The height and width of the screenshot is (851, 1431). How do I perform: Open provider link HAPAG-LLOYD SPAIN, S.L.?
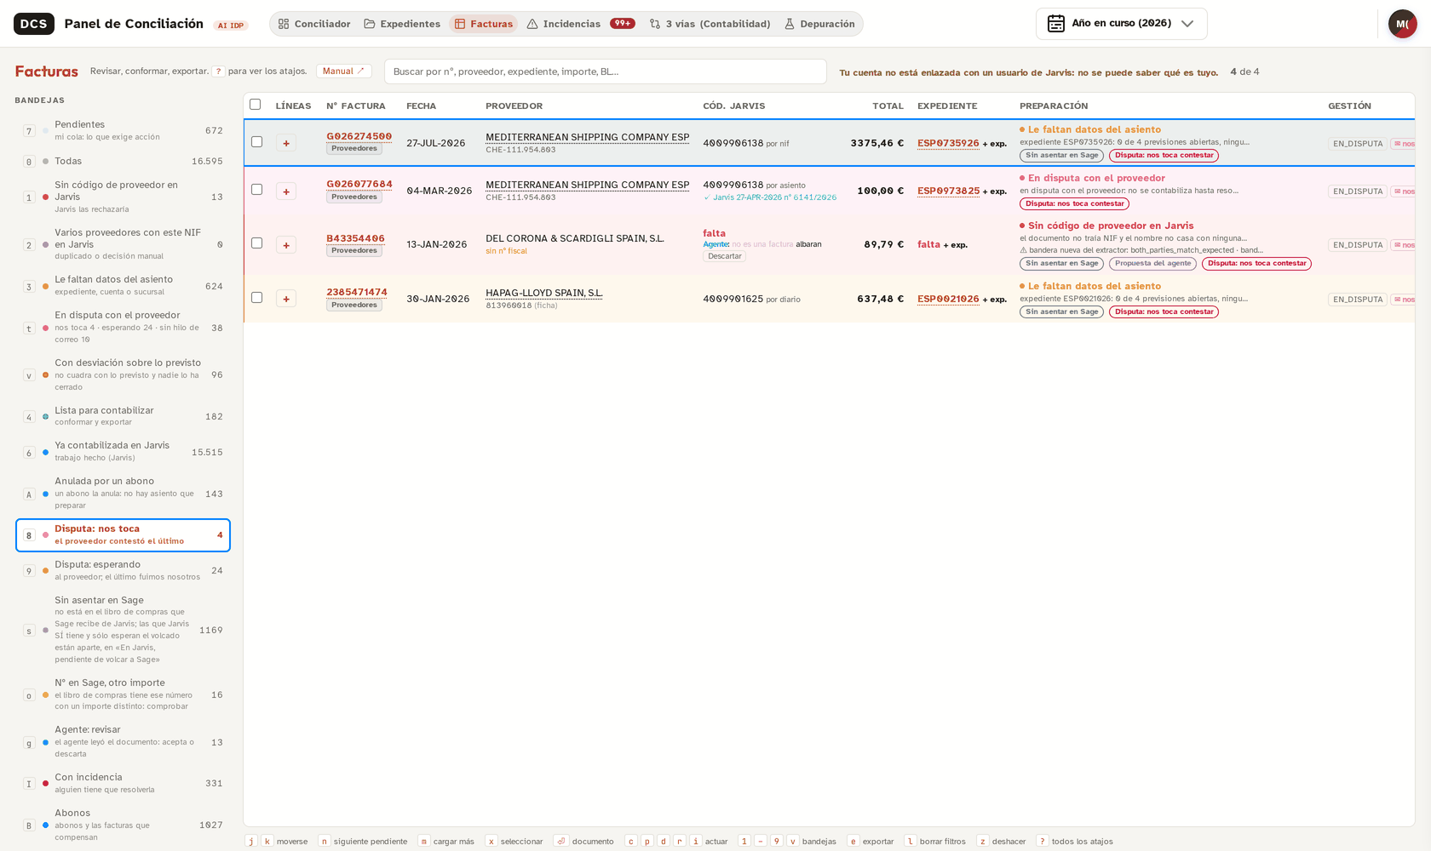coord(544,293)
